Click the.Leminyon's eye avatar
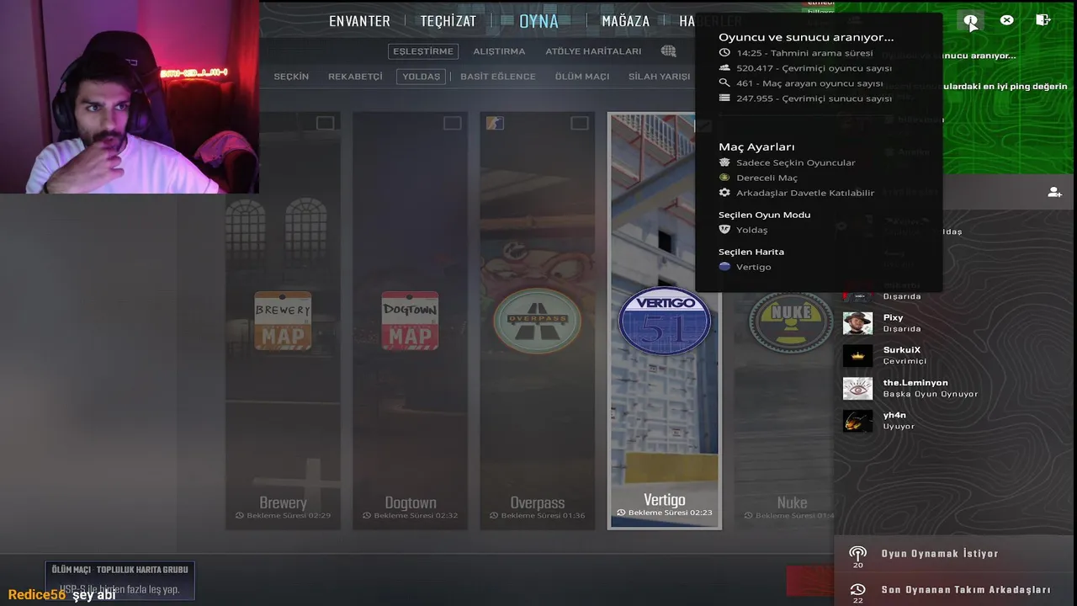The height and width of the screenshot is (606, 1077). (x=857, y=388)
